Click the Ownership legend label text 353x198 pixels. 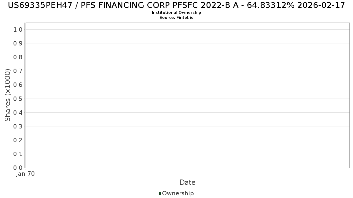pyautogui.click(x=178, y=193)
